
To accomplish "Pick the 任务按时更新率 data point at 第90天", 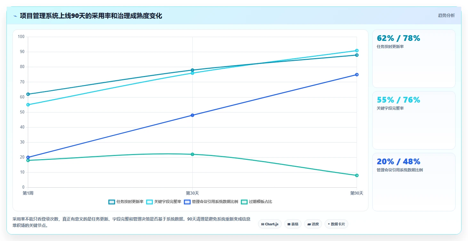I will point(357,55).
